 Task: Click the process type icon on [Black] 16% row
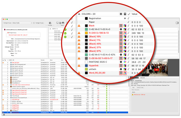coord(121,36)
